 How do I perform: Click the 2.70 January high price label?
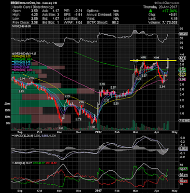(x=102, y=84)
